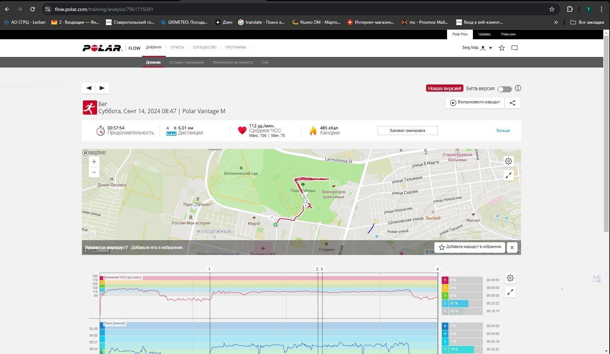Select the Физическая активность sub-tab

(x=233, y=62)
